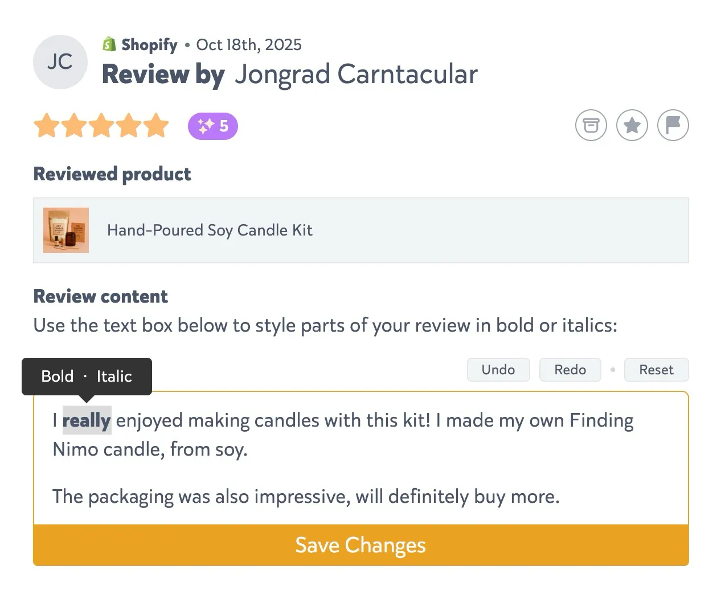
Task: Click the Undo button
Action: pyautogui.click(x=498, y=370)
